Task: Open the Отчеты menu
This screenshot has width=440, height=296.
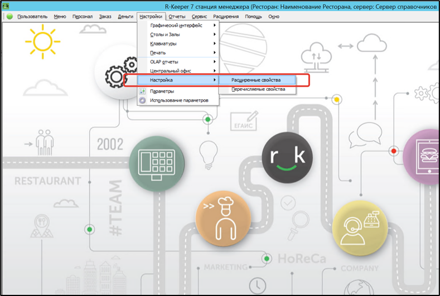Action: point(177,17)
